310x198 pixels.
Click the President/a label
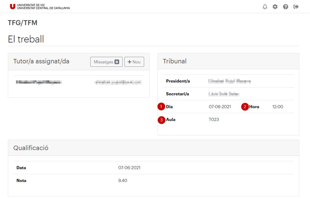point(178,81)
